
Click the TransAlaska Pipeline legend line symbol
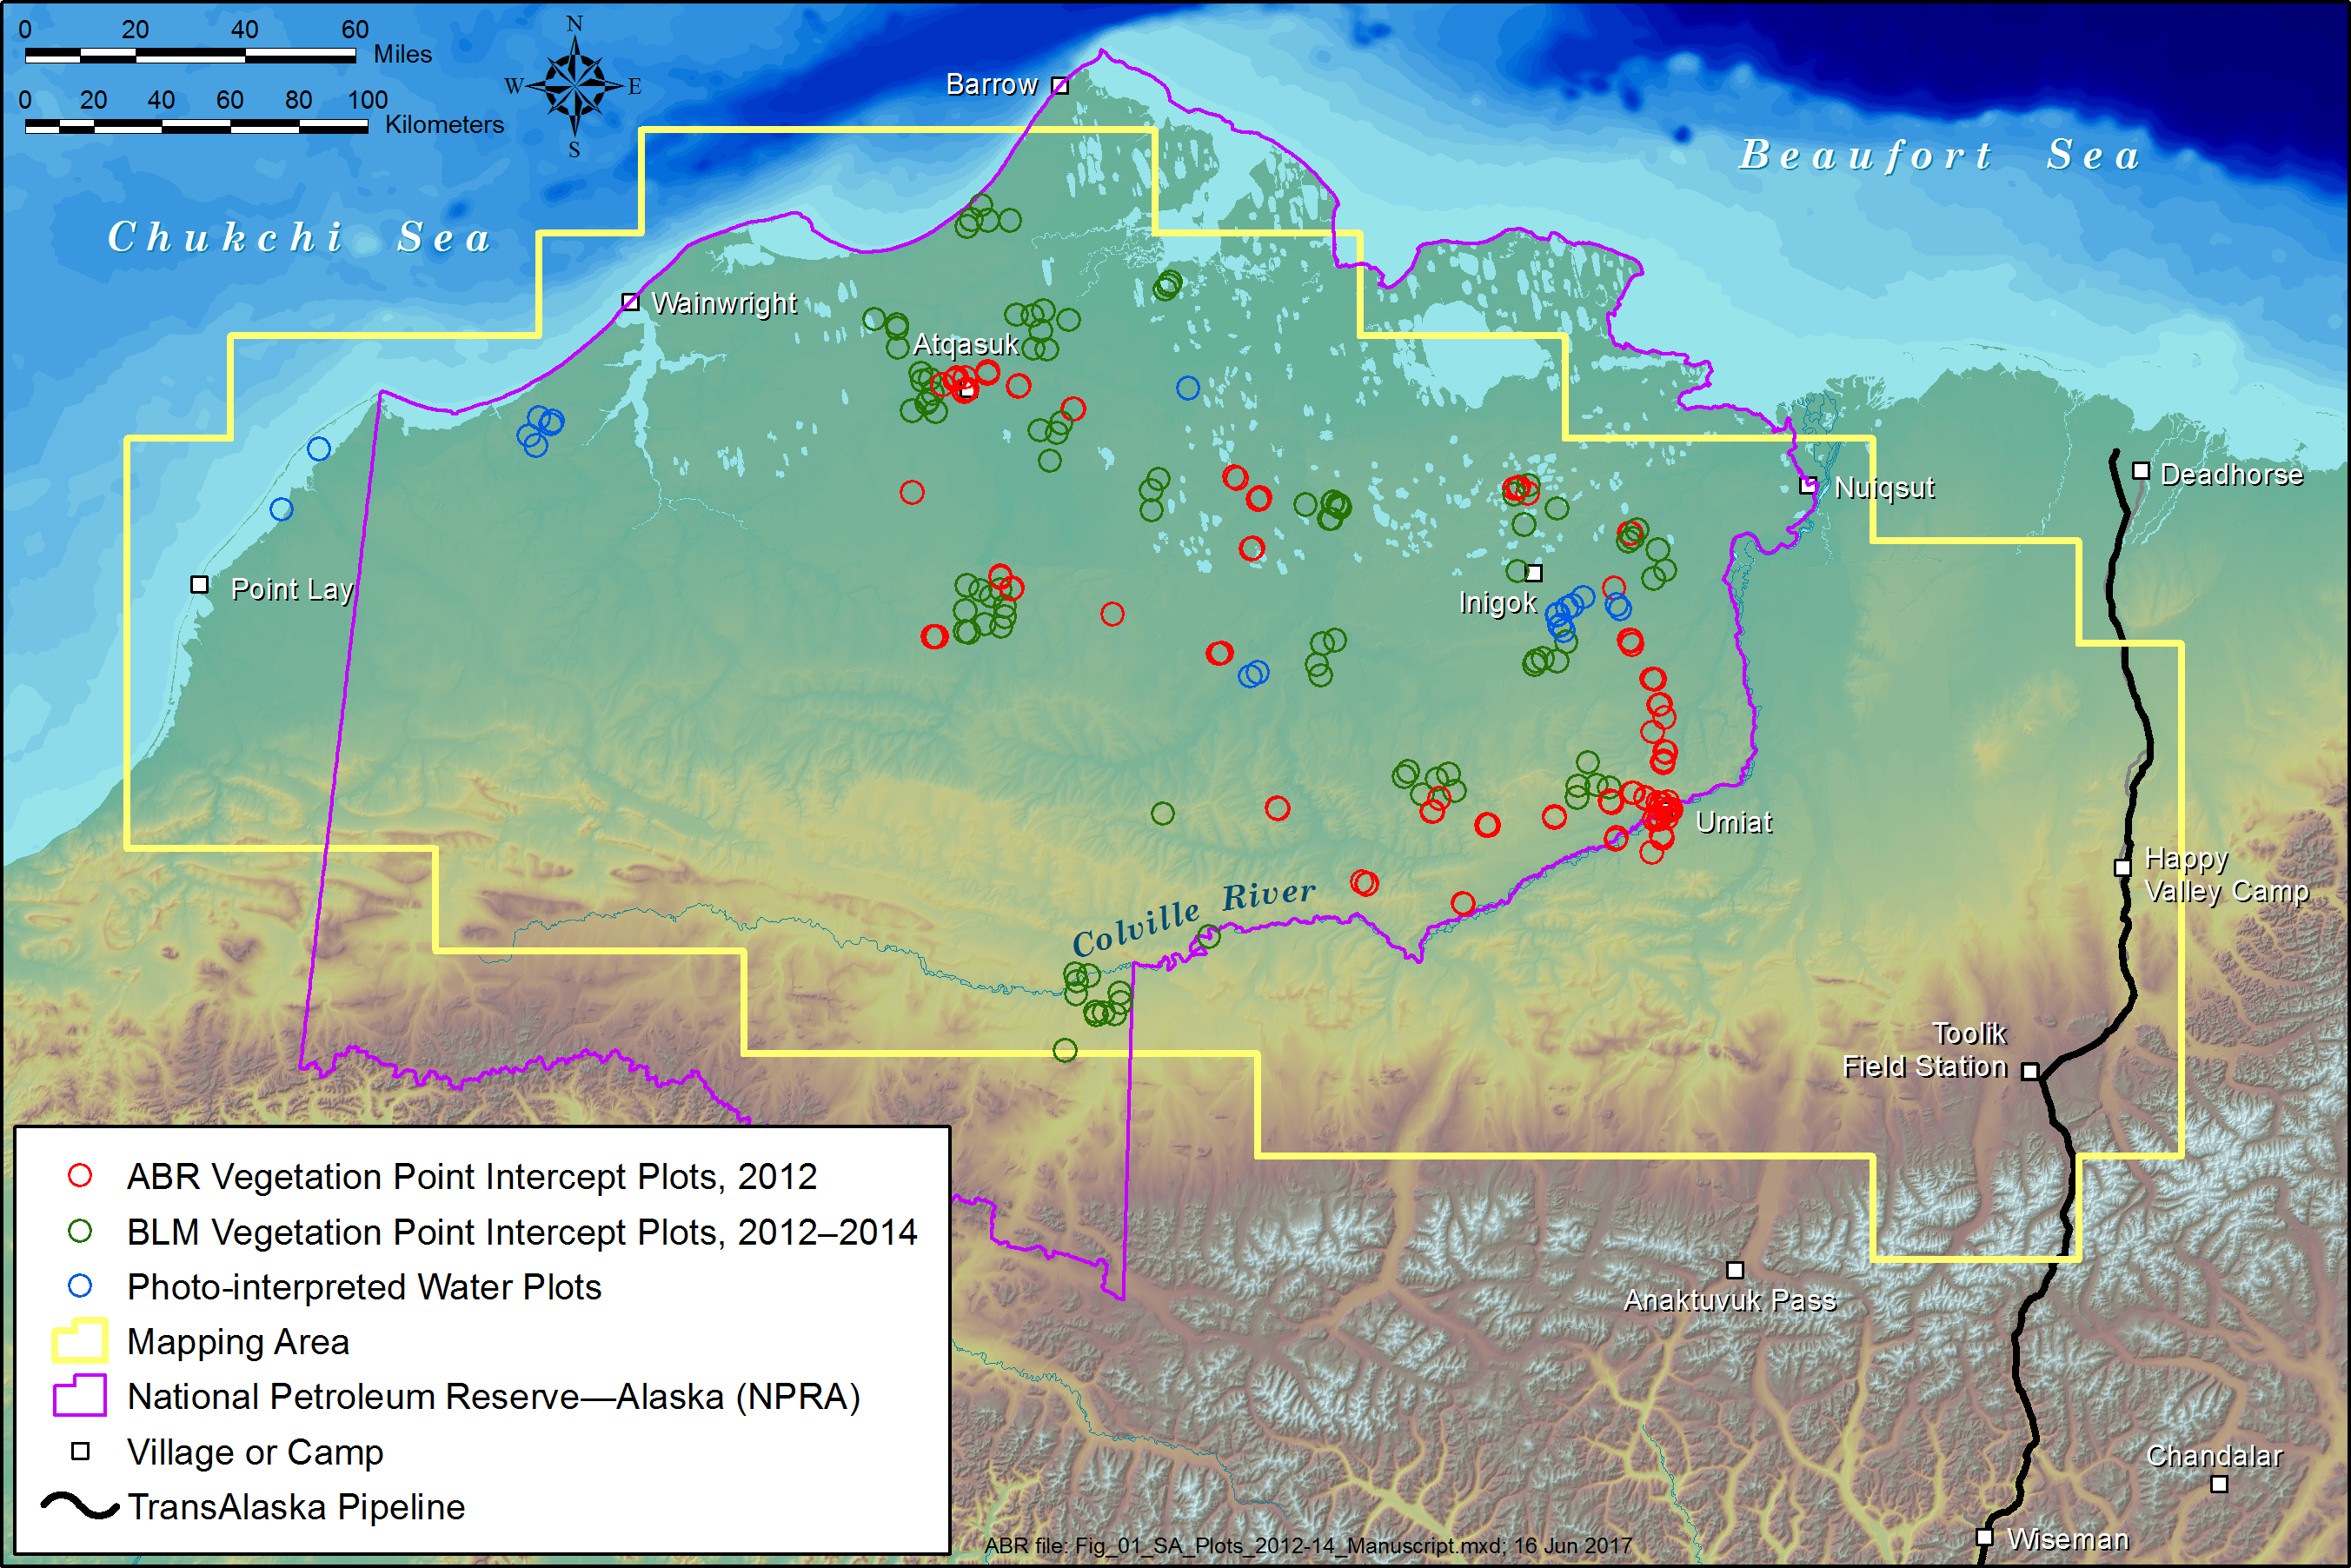(80, 1506)
